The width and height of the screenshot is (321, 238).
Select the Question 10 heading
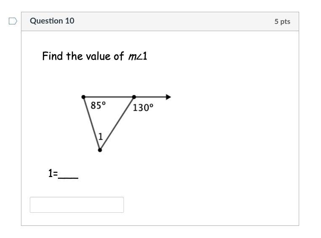coord(52,21)
